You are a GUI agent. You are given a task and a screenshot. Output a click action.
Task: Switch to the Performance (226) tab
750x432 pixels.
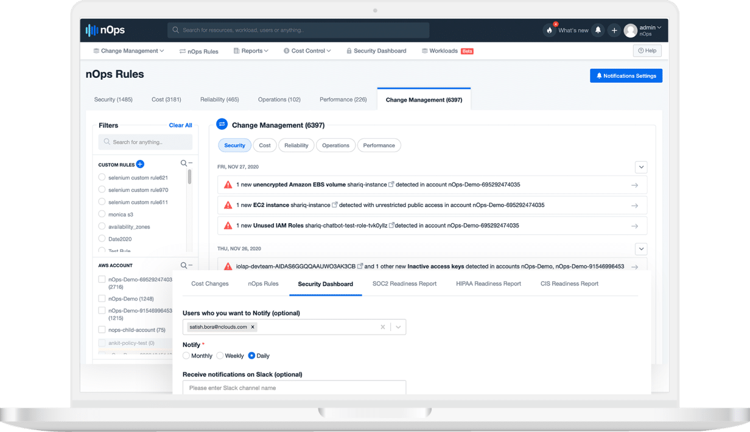point(343,99)
